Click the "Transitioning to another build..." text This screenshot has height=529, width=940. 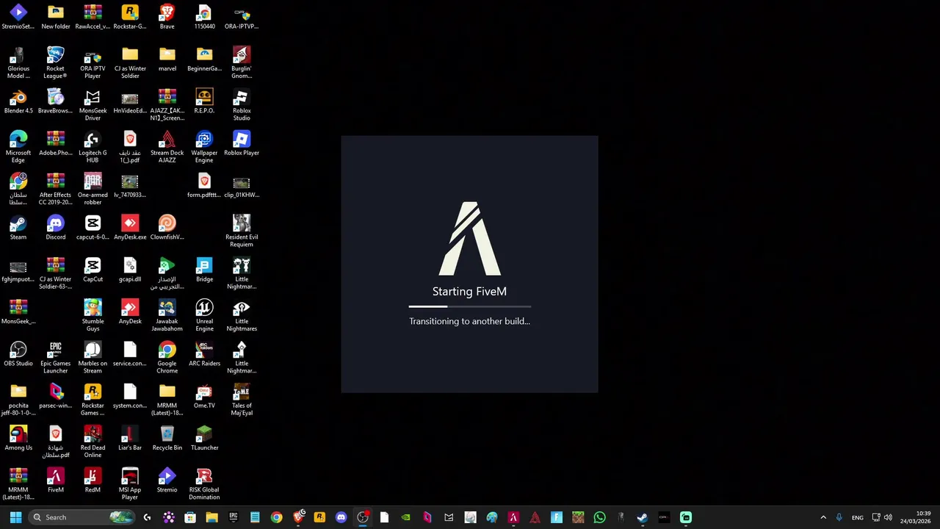pyautogui.click(x=469, y=321)
